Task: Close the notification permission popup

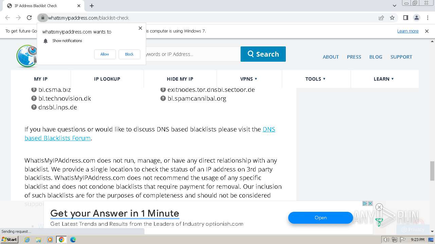Action: pos(140,28)
